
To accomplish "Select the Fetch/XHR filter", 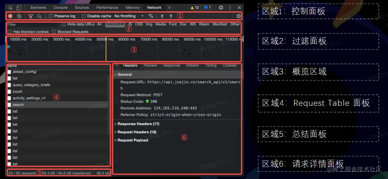I will [x=115, y=24].
